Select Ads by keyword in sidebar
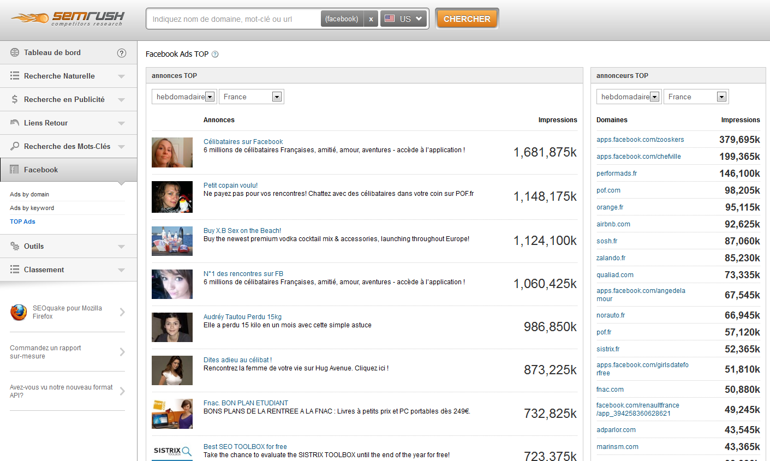This screenshot has height=461, width=770. (32, 208)
